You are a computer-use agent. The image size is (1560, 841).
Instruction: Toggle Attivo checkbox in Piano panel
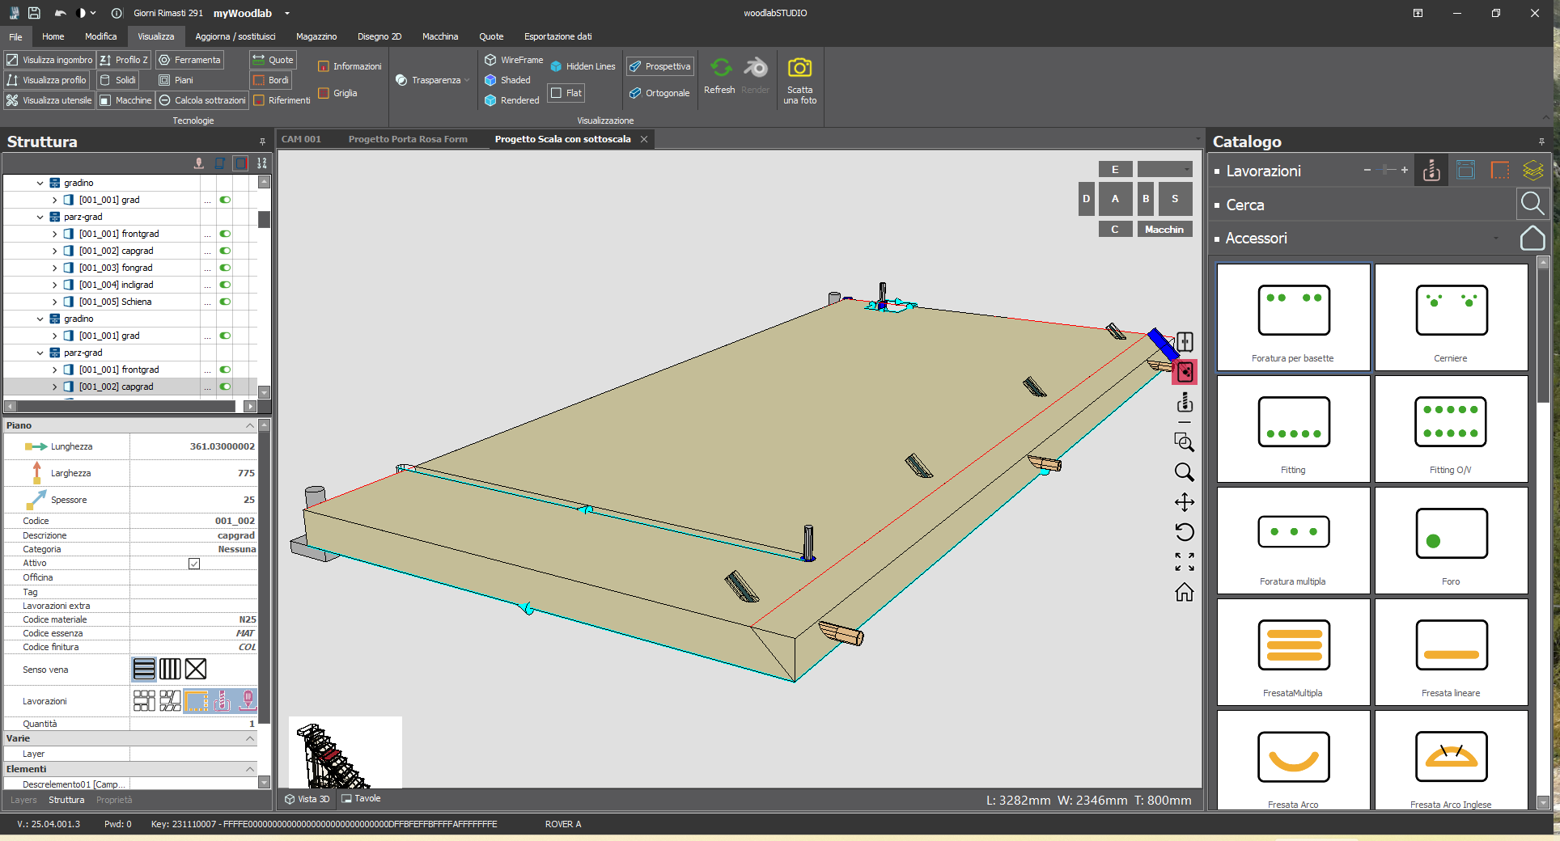(x=194, y=564)
